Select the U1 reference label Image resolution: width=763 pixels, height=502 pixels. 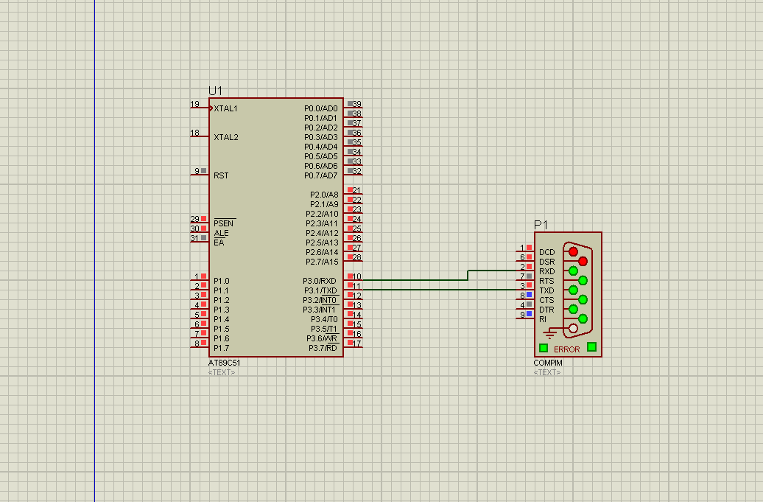coord(215,91)
